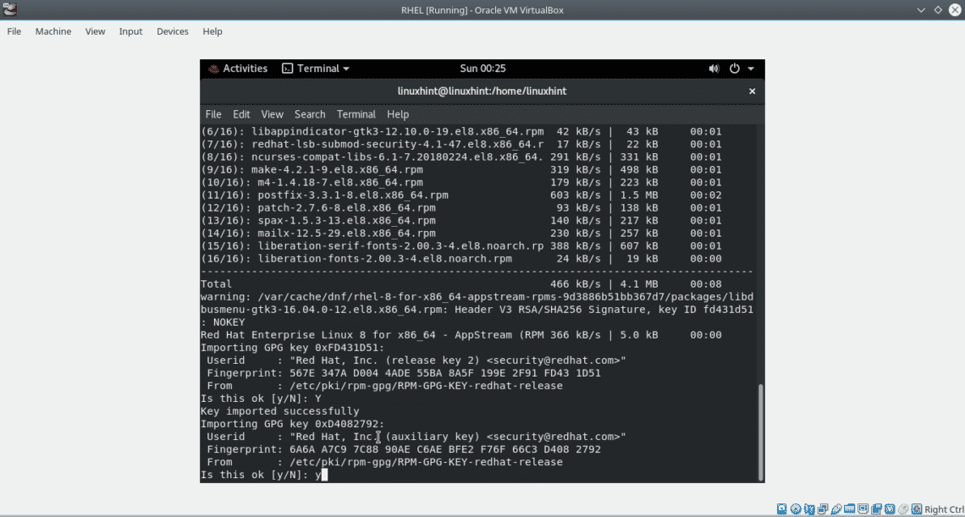Open the terminal File menu
Image resolution: width=965 pixels, height=517 pixels.
[x=213, y=114]
